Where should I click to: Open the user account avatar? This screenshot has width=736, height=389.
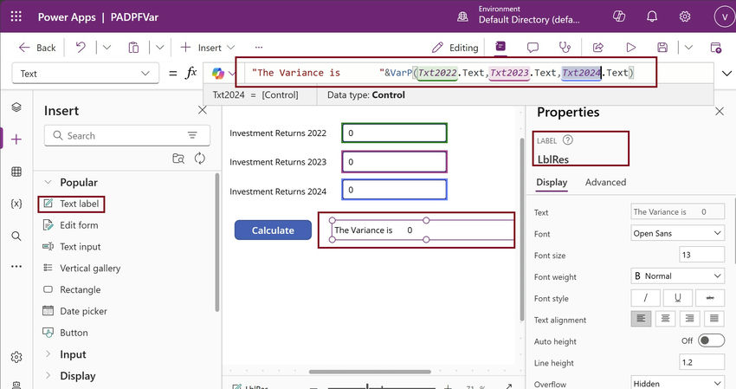click(724, 16)
